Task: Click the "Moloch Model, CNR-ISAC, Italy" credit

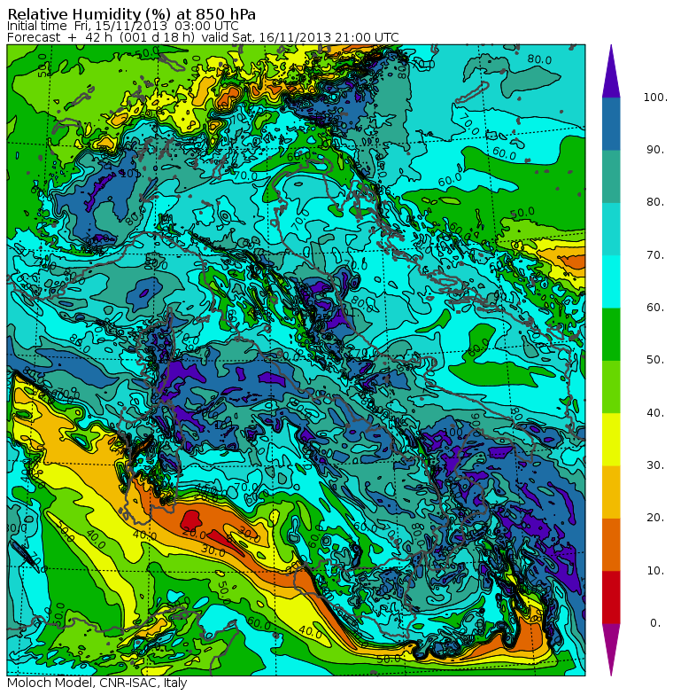Action: (97, 683)
